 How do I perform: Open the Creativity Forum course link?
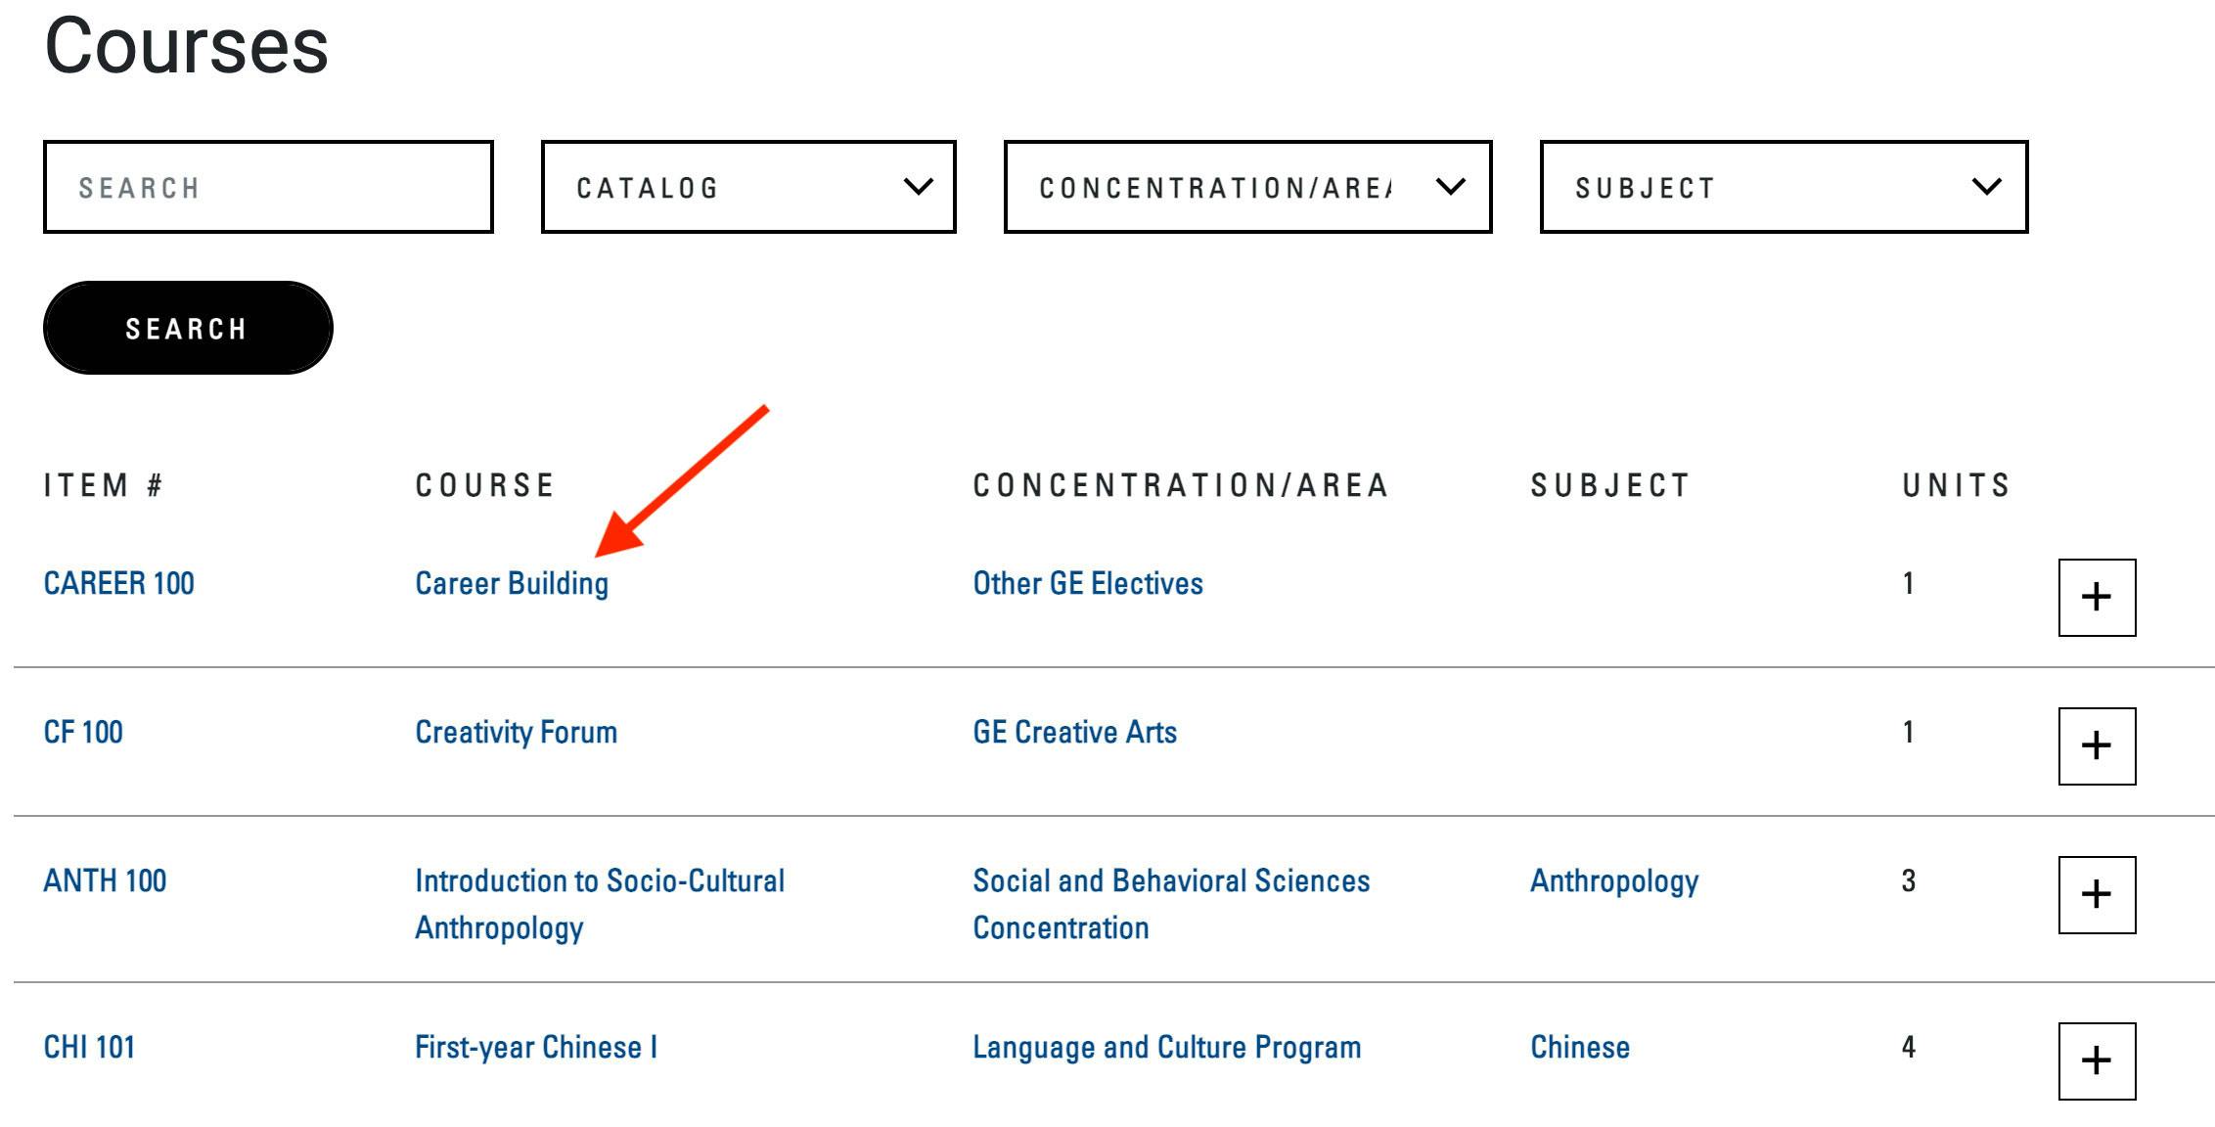pyautogui.click(x=516, y=733)
